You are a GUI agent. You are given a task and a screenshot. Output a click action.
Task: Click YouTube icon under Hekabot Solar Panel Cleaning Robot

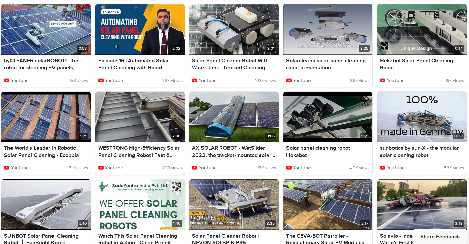pyautogui.click(x=383, y=81)
